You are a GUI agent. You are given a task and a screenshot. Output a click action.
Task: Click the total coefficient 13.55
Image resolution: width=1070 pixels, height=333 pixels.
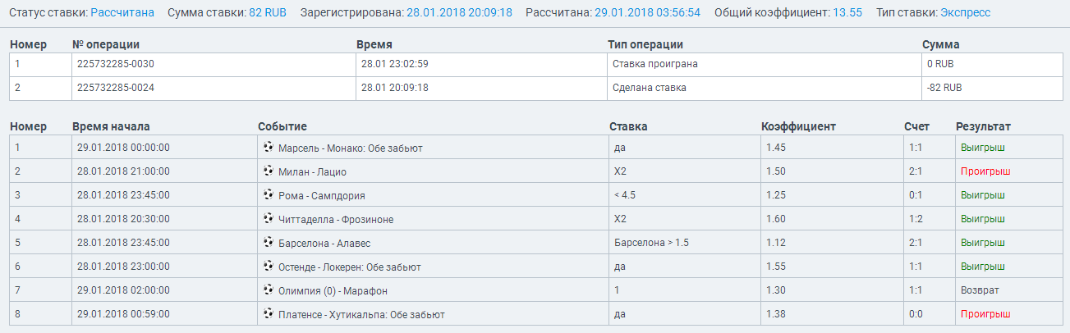pyautogui.click(x=849, y=13)
